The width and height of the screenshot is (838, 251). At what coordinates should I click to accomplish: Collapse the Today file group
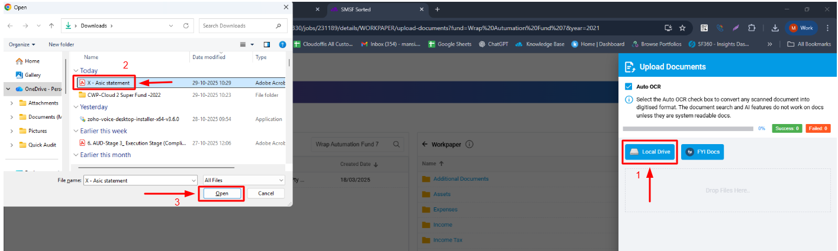[76, 71]
